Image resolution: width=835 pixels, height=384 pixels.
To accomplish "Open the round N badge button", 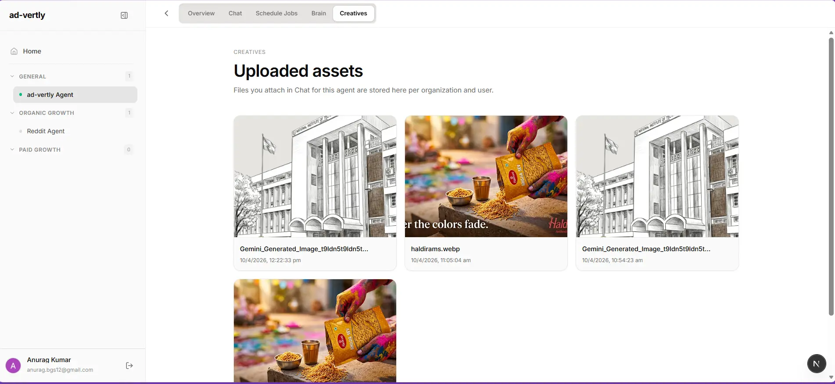I will pos(817,363).
